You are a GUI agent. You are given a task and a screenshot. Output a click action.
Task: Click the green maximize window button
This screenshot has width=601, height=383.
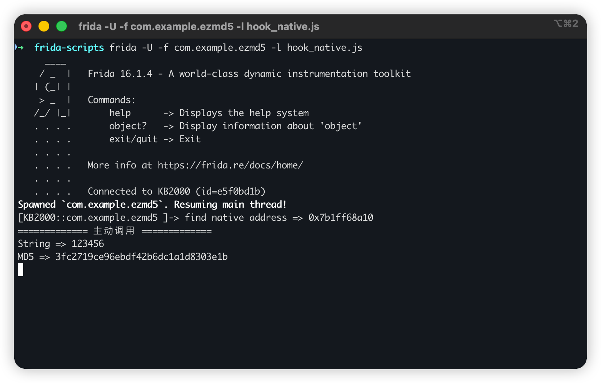pos(62,26)
